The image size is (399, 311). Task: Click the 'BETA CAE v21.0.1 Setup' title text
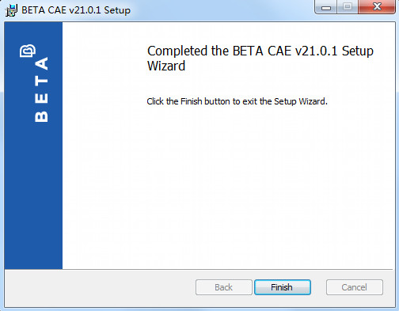click(x=76, y=10)
